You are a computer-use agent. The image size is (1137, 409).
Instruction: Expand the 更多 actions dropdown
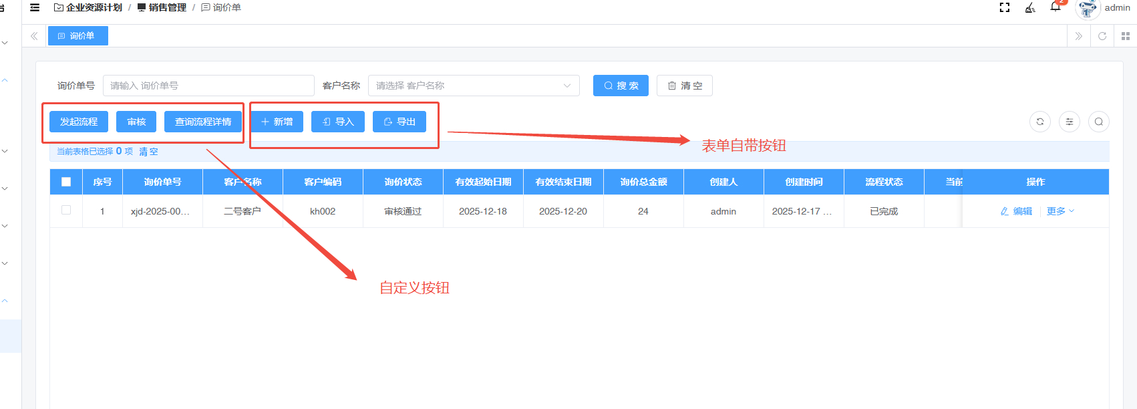coord(1060,211)
